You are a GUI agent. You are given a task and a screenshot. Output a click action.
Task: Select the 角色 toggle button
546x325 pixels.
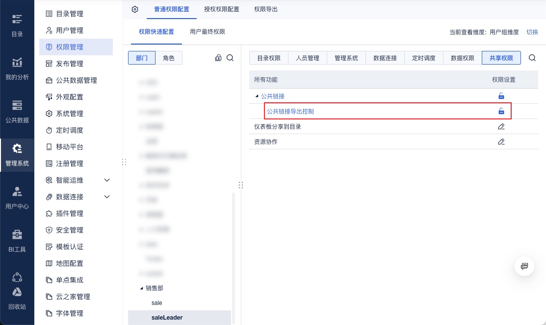pyautogui.click(x=169, y=58)
